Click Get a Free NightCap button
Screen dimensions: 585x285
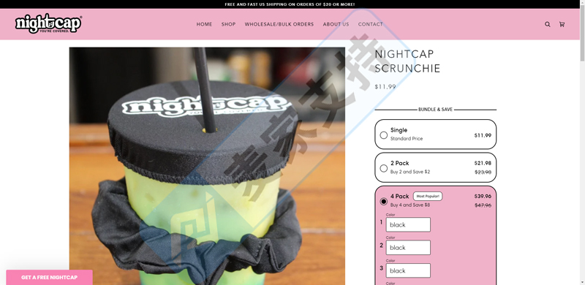click(49, 278)
